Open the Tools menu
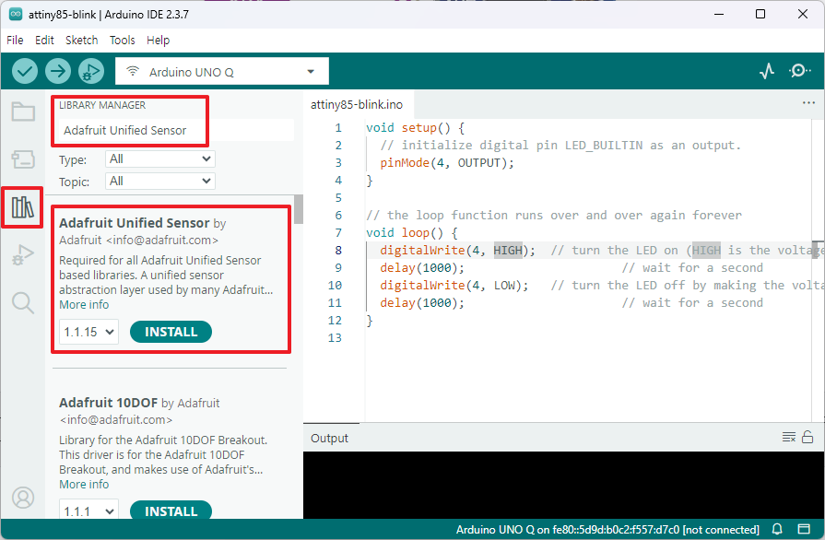825x540 pixels. [x=122, y=41]
